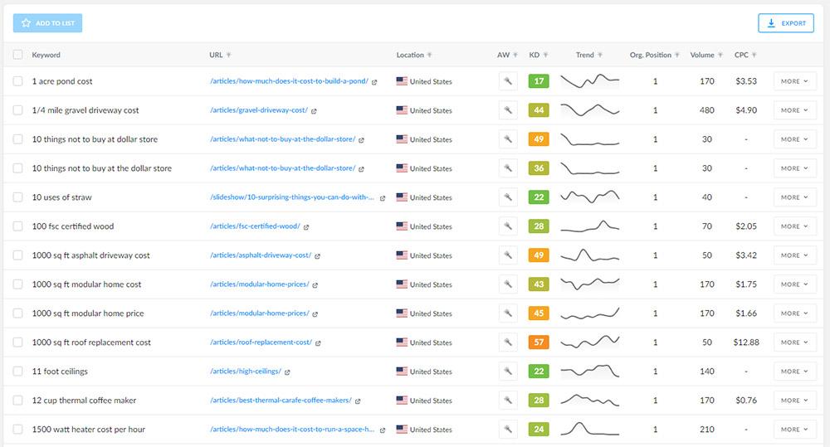Click AW wrench icon for 1/4 mile gravel driveway cost
The width and height of the screenshot is (830, 447).
(508, 110)
